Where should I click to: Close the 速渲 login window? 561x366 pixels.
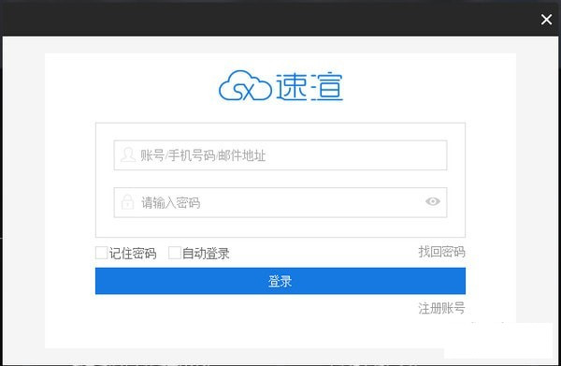tap(546, 20)
